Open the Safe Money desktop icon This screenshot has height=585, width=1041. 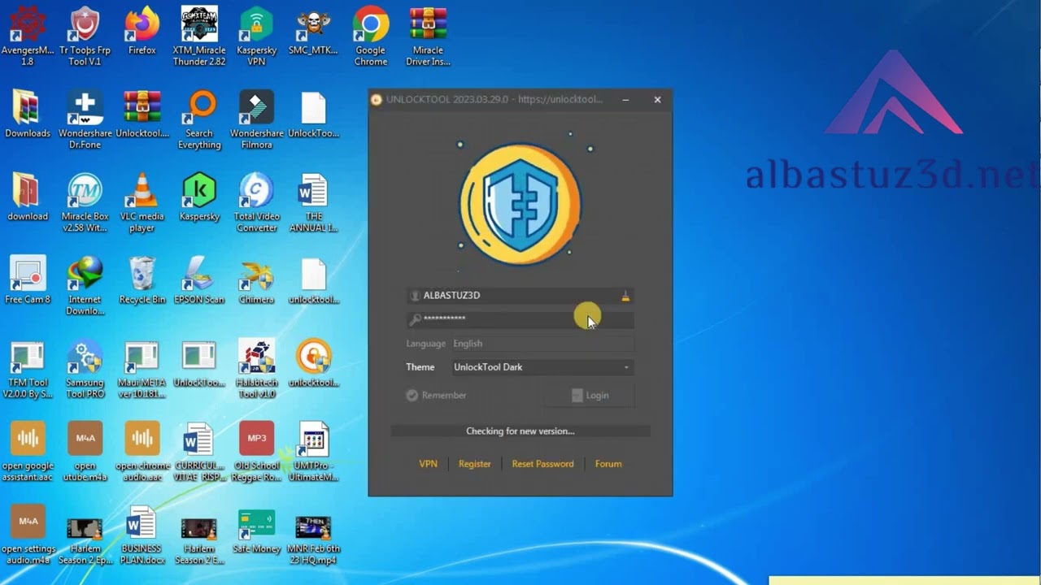click(x=256, y=531)
